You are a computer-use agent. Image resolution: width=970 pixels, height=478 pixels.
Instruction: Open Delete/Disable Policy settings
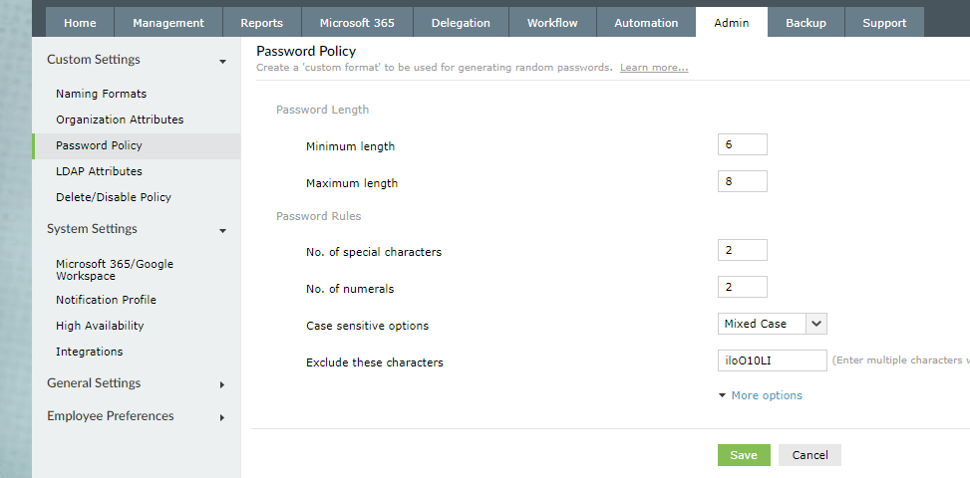114,197
